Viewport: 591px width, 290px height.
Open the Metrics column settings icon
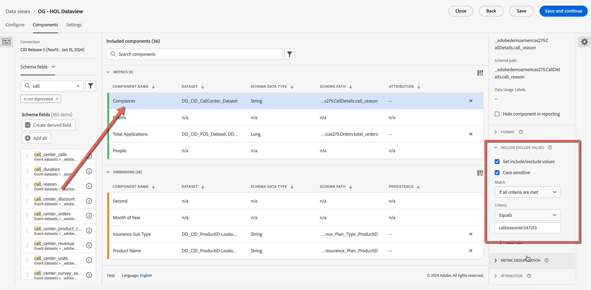tap(480, 73)
